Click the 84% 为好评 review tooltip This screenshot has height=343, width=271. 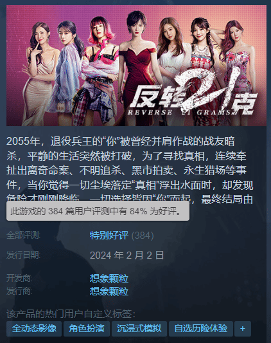(x=98, y=211)
